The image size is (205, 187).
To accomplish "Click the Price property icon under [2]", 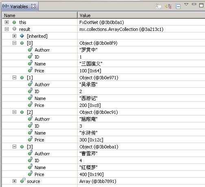I will tap(31, 139).
